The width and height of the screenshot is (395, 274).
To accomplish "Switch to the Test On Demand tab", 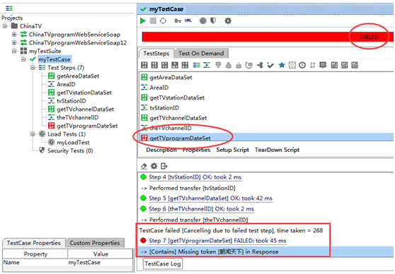I will (x=201, y=53).
